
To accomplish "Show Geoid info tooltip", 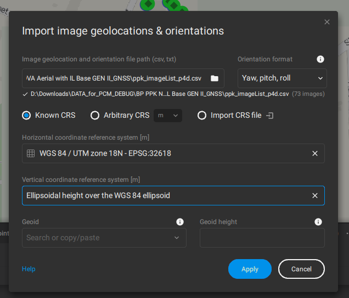I will click(x=180, y=222).
